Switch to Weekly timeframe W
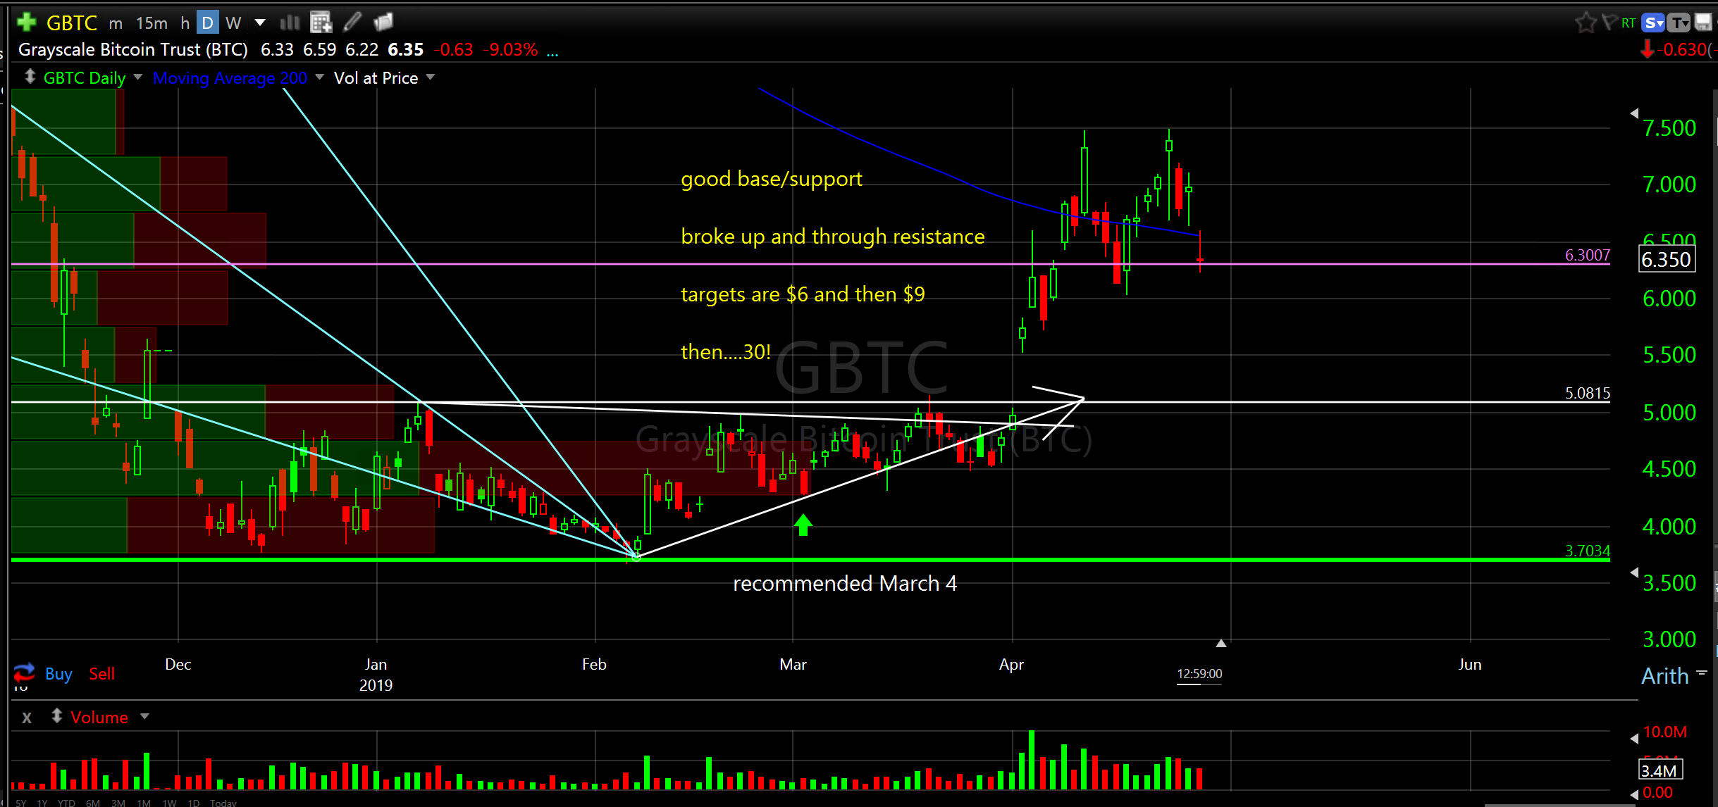 pos(233,23)
